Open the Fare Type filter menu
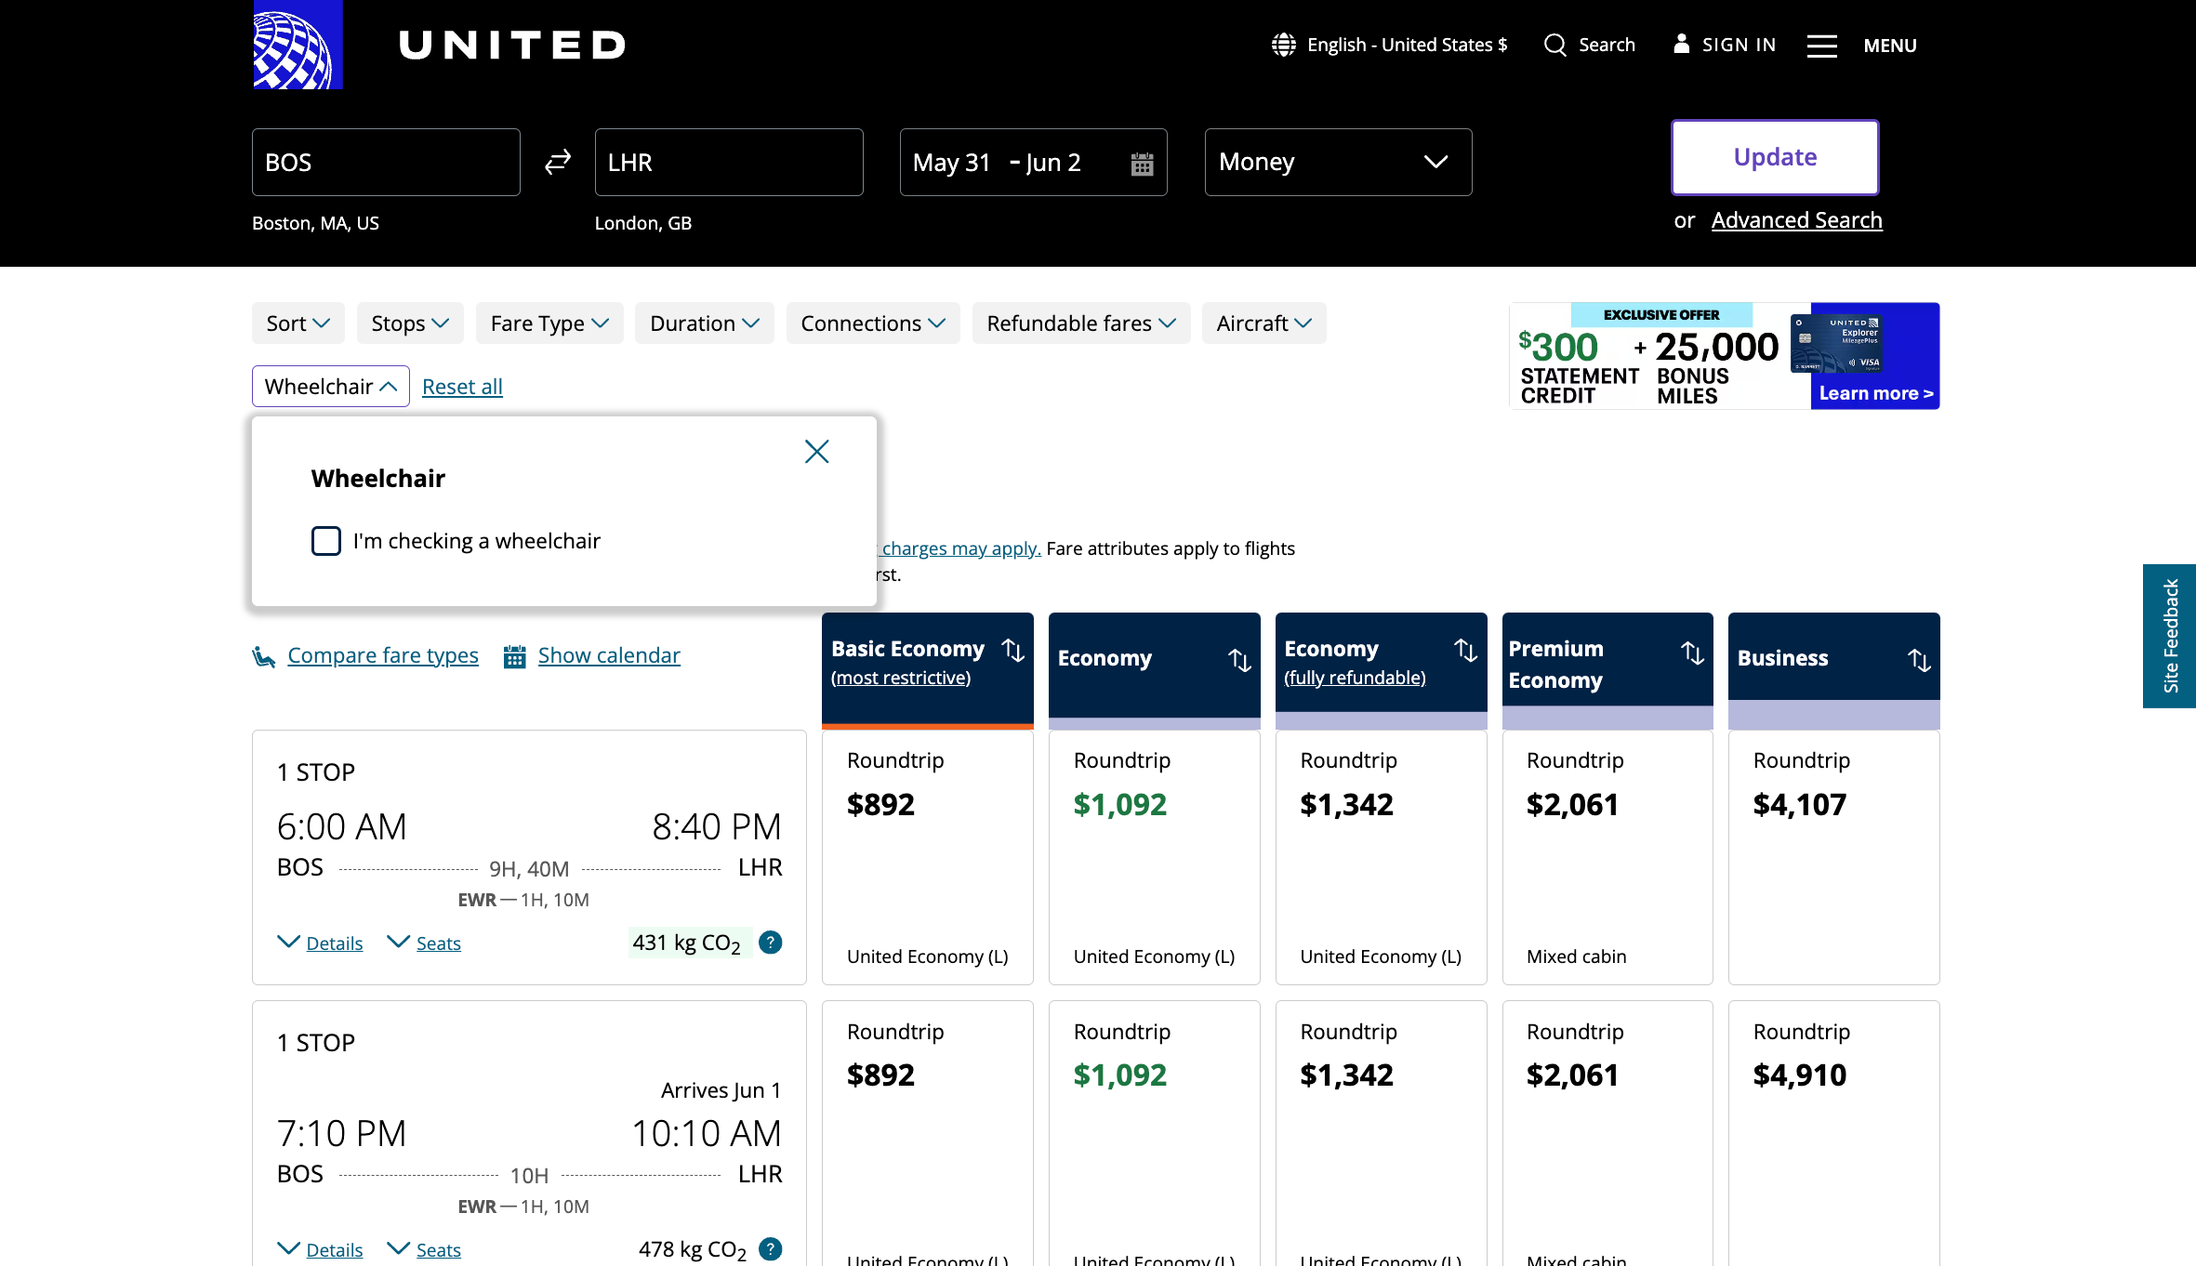This screenshot has height=1266, width=2196. click(x=549, y=323)
